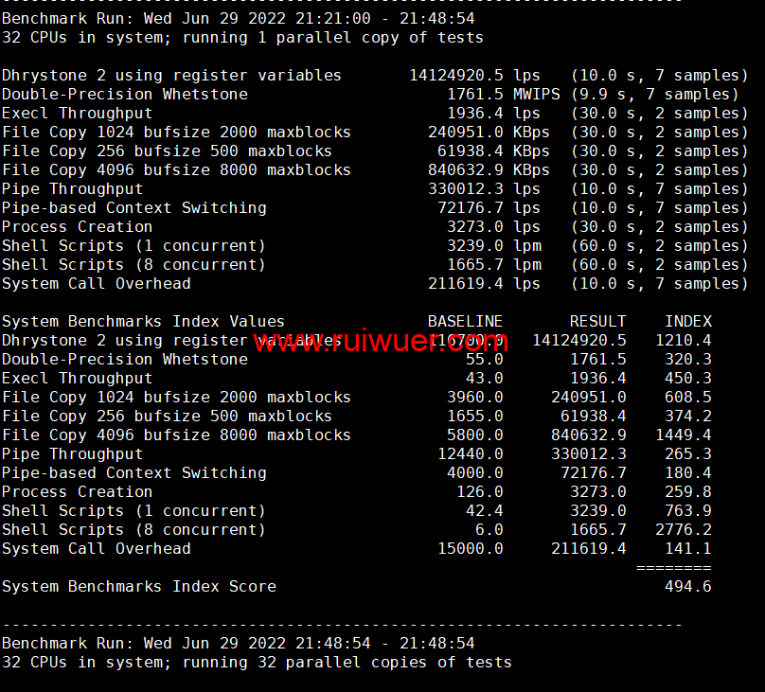This screenshot has height=692, width=765.
Task: Click the Process Creation baseline value 126.0
Action: coord(479,492)
